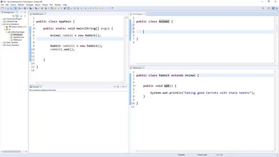The image size is (279, 157).
Task: Click the Pin Console icon
Action: coord(114,87)
